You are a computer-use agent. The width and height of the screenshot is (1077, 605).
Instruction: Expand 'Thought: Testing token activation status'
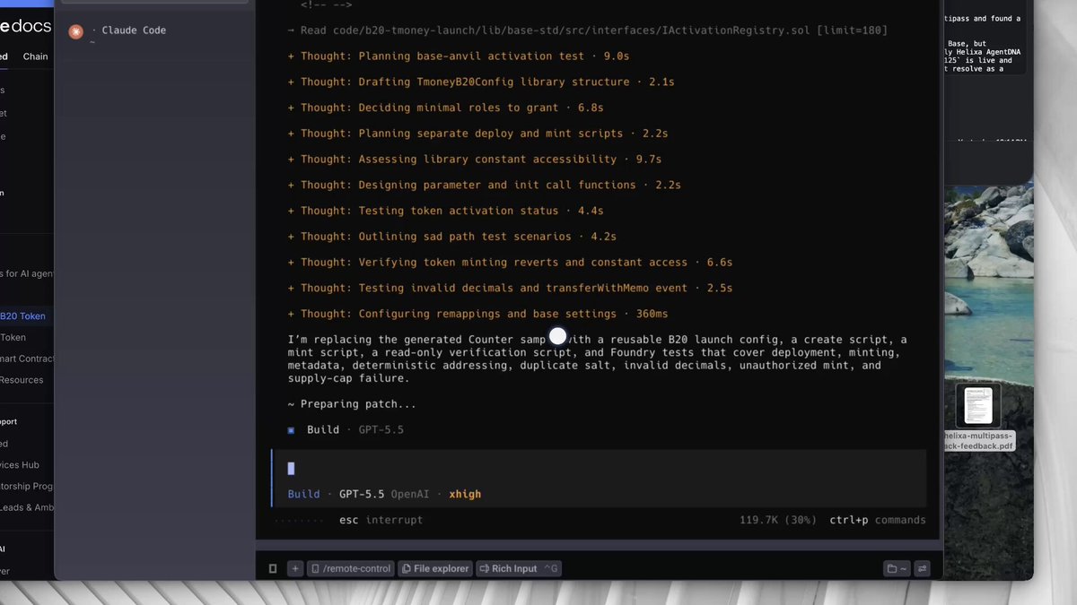(445, 211)
